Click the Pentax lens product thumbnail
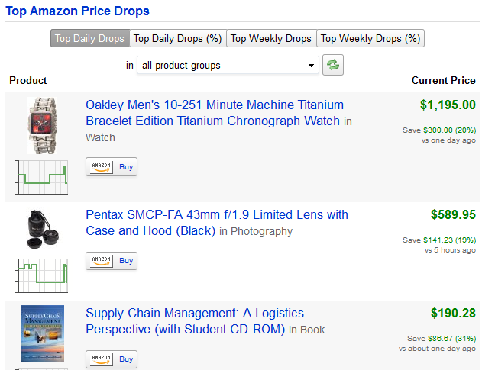 coord(43,229)
